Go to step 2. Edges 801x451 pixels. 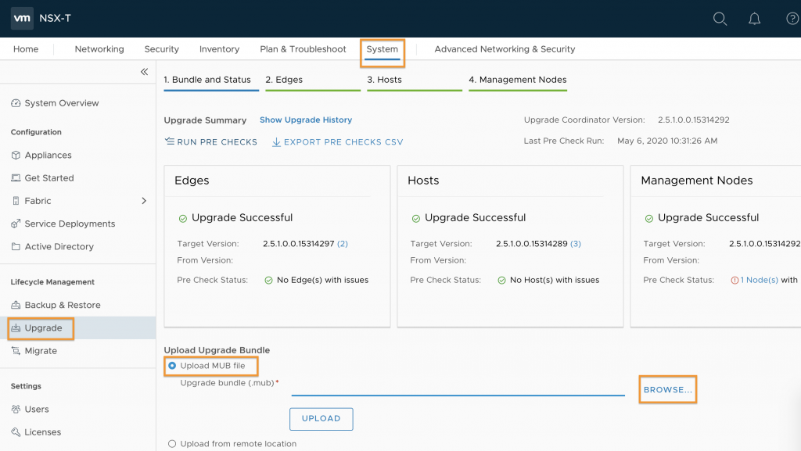click(284, 80)
